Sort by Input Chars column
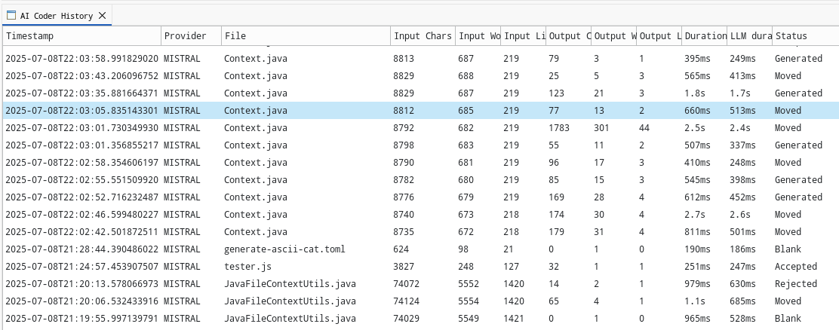 [422, 36]
